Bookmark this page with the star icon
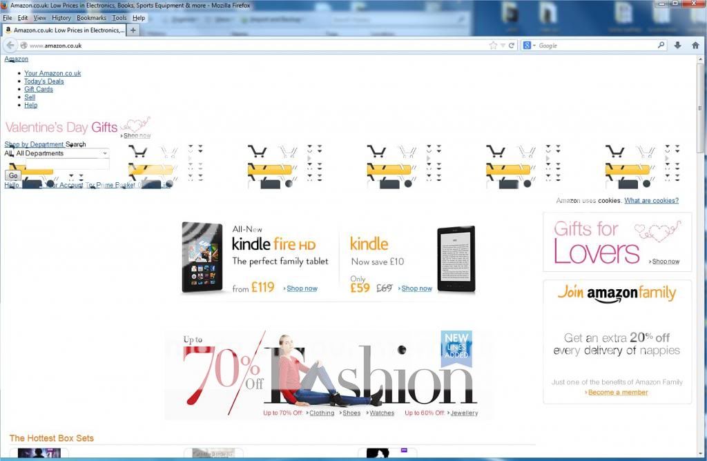Viewport: 707px width, 461px height. (493, 46)
